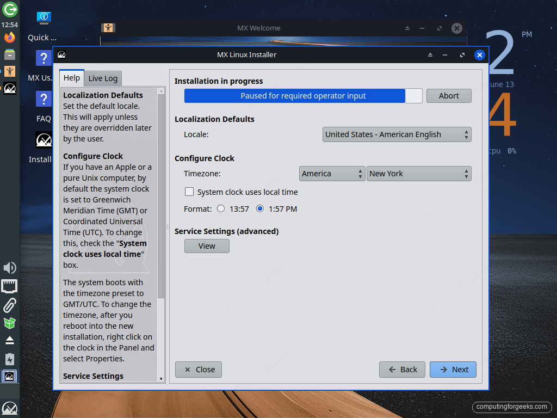This screenshot has width=557, height=418.
Task: Click the cpu 0% desktop readout
Action: [502, 151]
